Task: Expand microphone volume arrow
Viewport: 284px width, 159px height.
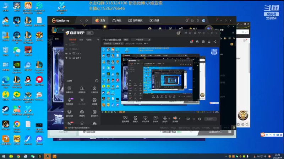Action: coord(169,118)
